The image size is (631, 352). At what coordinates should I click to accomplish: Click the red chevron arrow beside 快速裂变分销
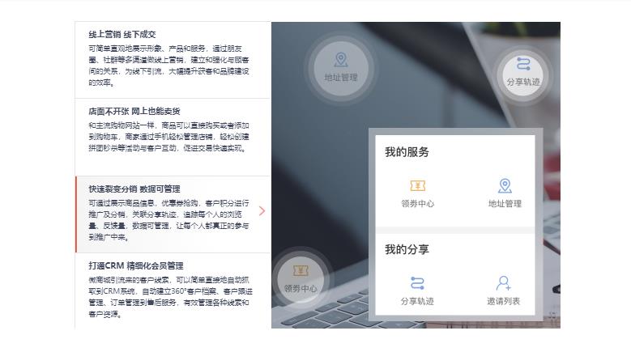point(262,211)
